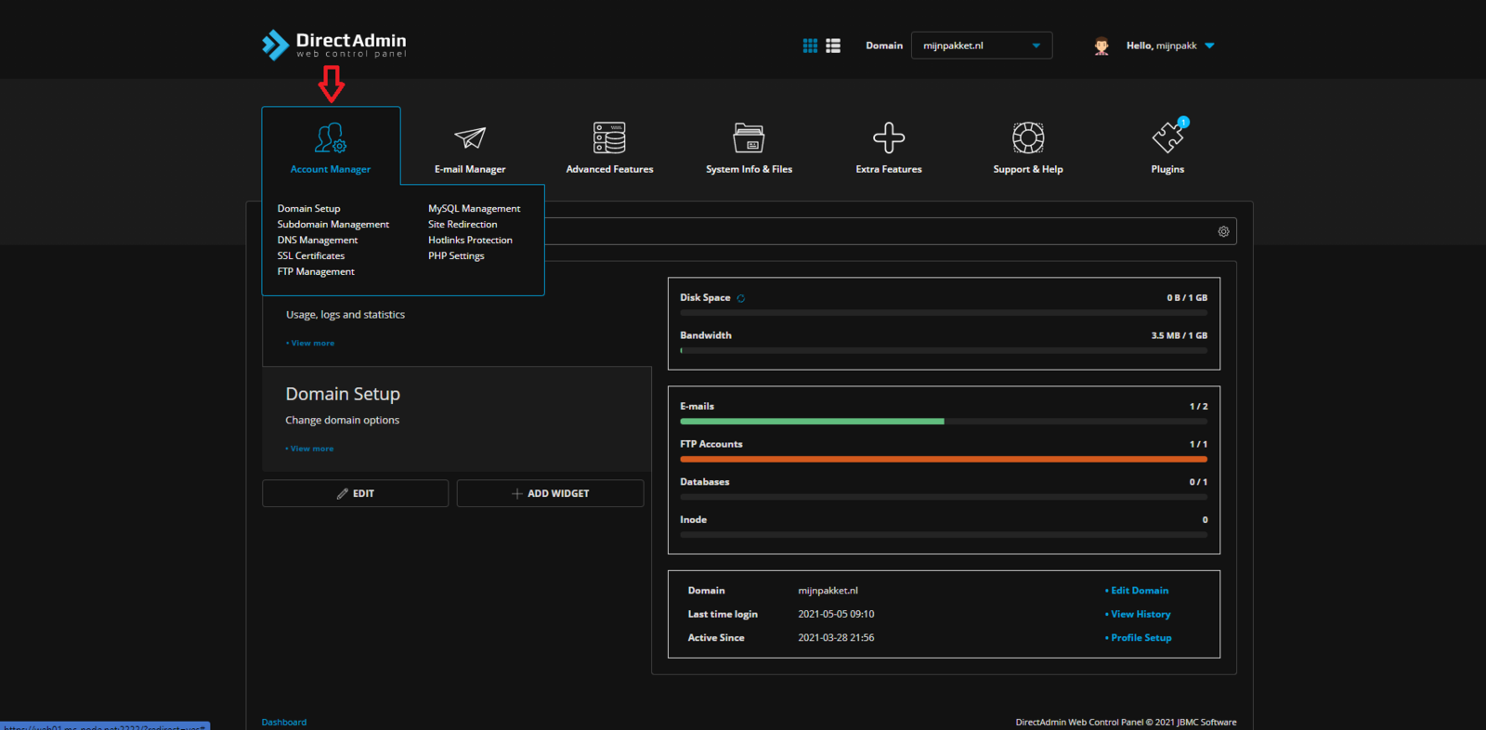1486x730 pixels.
Task: Open the Support & Help lifebuoy icon
Action: 1028,137
